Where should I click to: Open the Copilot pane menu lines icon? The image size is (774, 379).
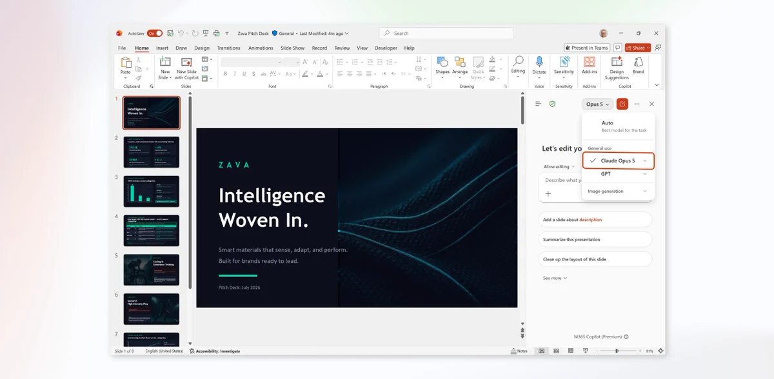[538, 104]
